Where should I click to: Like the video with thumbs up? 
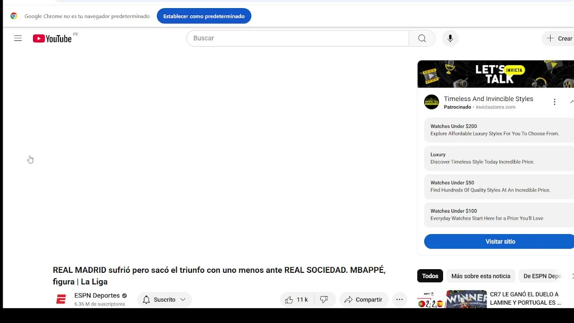[297, 300]
